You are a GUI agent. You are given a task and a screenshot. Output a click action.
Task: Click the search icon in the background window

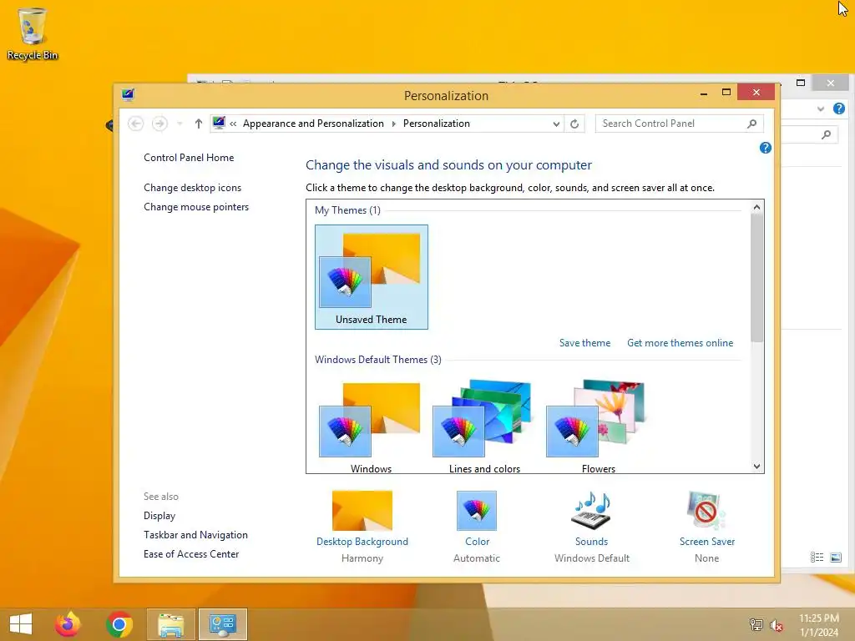[827, 134]
